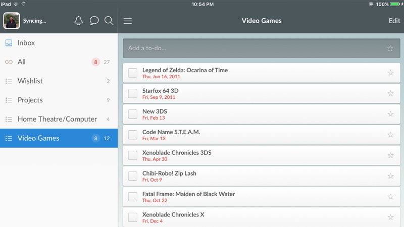Open conversations speech bubble icon
This screenshot has width=404, height=227.
pyautogui.click(x=94, y=21)
